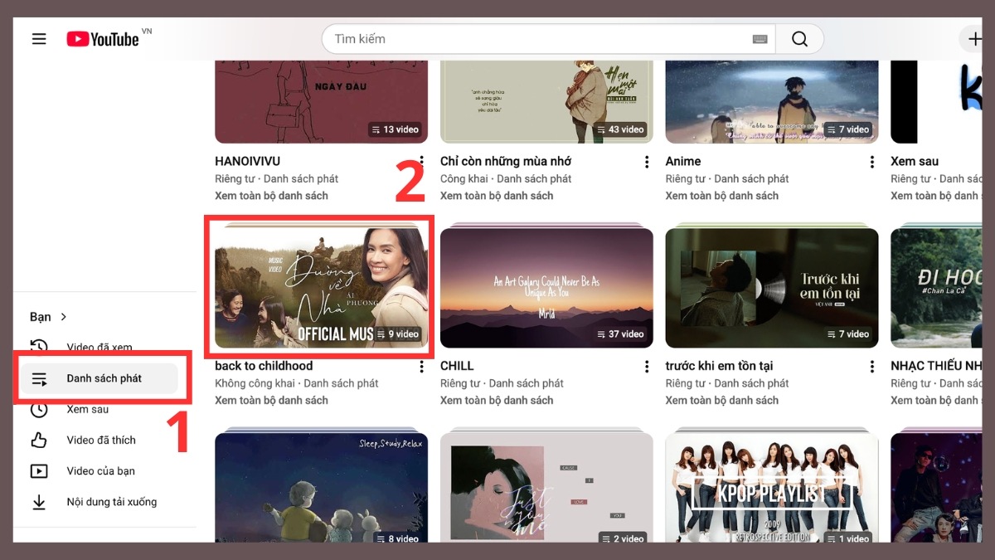Click the trước khi em tồn tại title
The width and height of the screenshot is (995, 560).
point(720,366)
